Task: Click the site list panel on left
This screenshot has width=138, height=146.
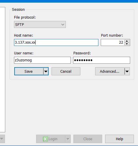Action: pyautogui.click(x=3, y=70)
